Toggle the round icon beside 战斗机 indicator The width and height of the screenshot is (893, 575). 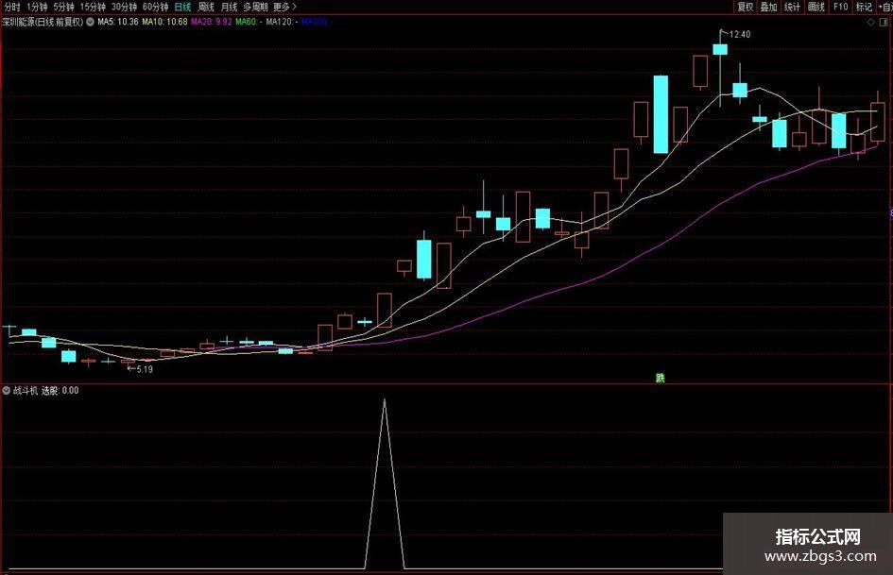pyautogui.click(x=7, y=391)
